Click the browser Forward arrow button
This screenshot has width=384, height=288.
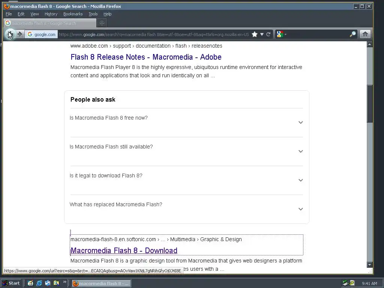pos(20,34)
